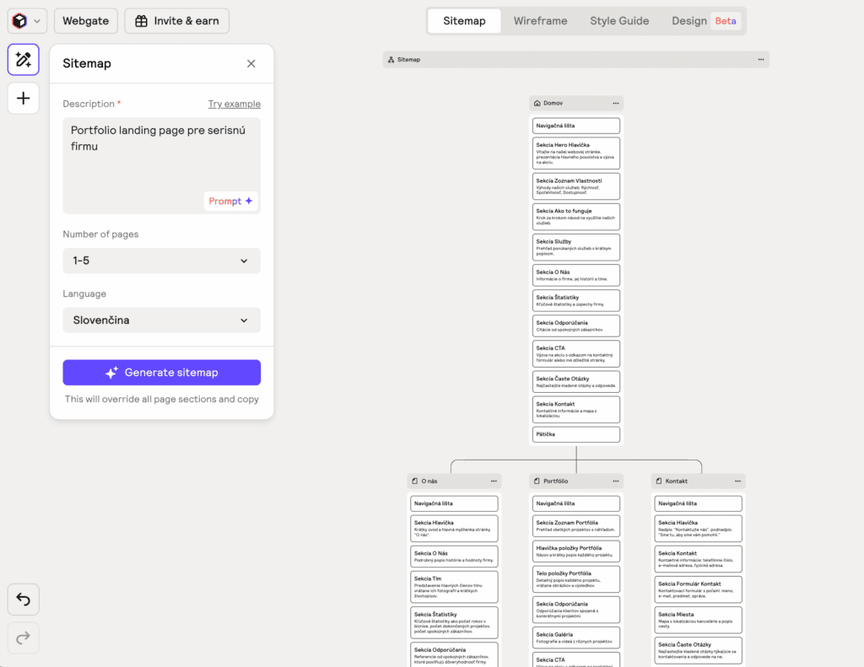Click the Try example link

[x=235, y=104]
